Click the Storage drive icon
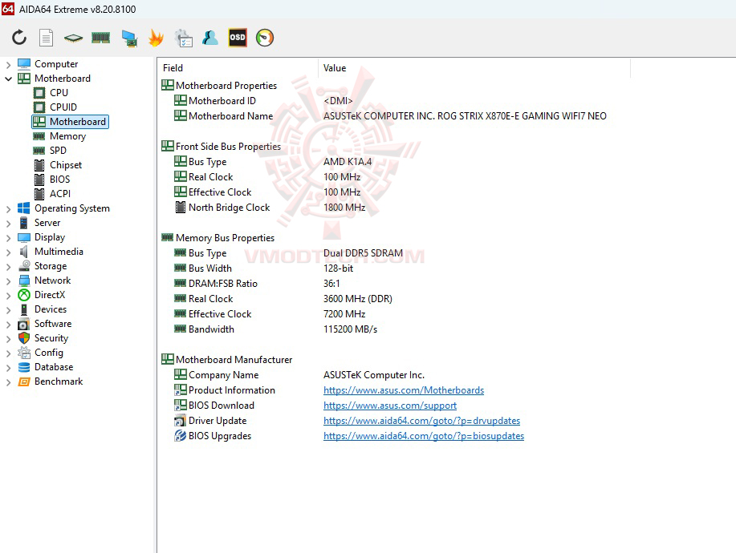This screenshot has height=553, width=736. (24, 266)
